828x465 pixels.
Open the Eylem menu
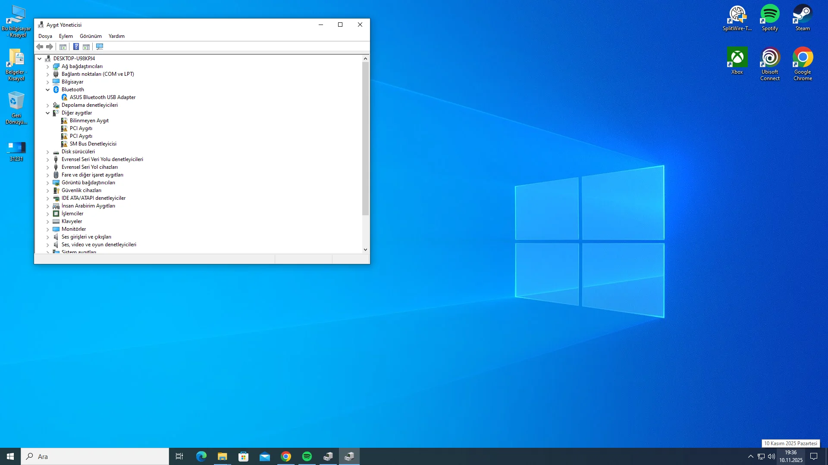click(x=66, y=36)
